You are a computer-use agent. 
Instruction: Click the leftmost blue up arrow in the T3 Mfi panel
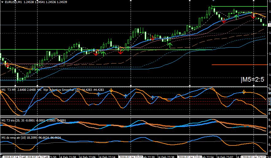point(98,94)
